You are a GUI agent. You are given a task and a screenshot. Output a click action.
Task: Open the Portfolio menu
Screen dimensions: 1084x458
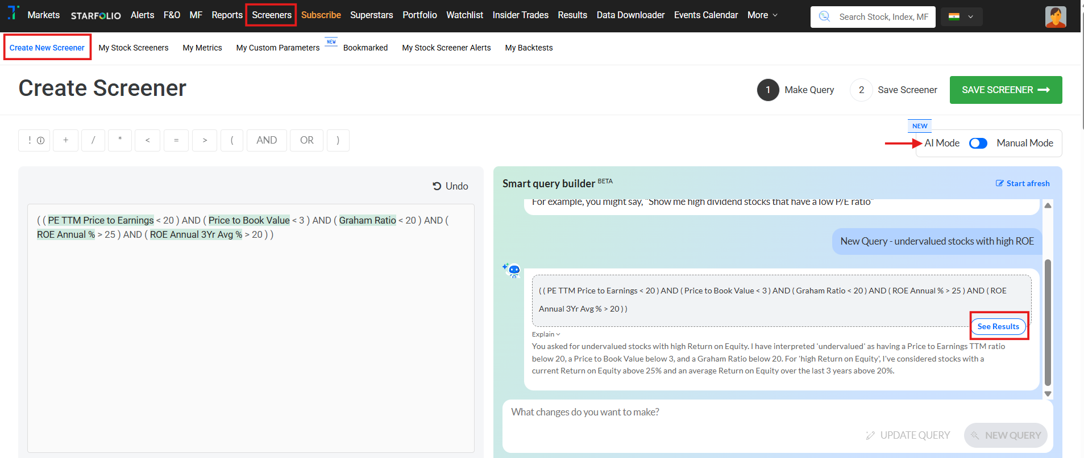(420, 15)
